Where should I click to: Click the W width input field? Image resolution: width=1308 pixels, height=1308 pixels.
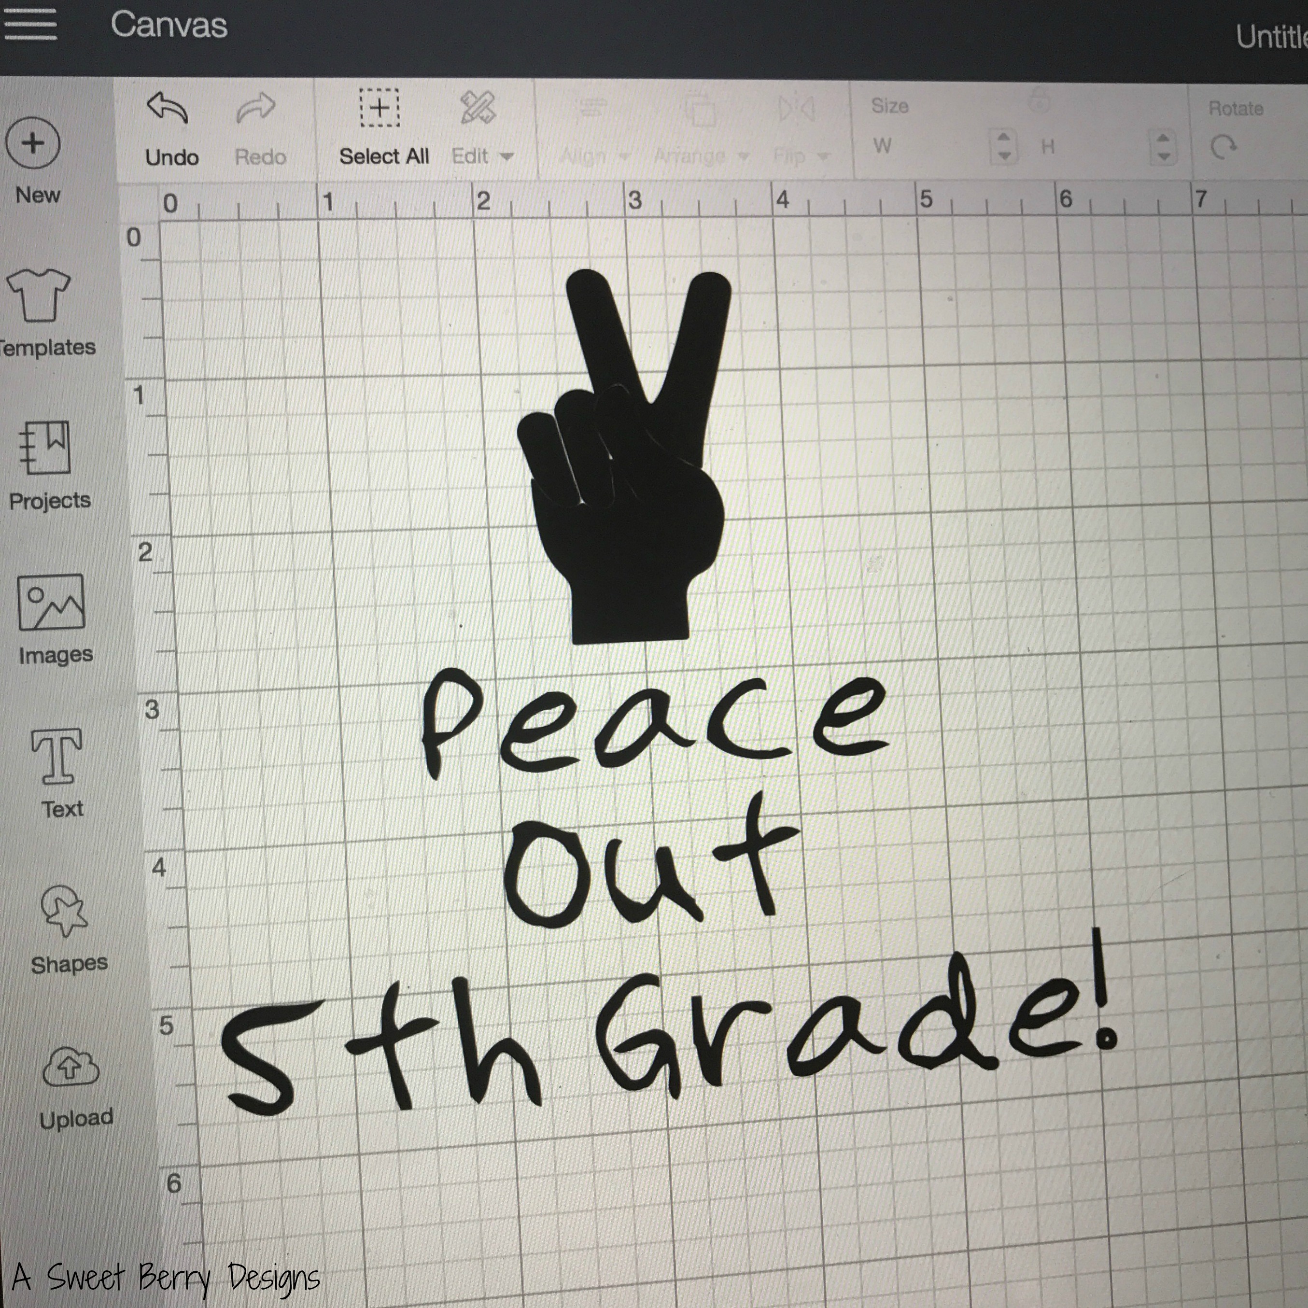pos(943,146)
